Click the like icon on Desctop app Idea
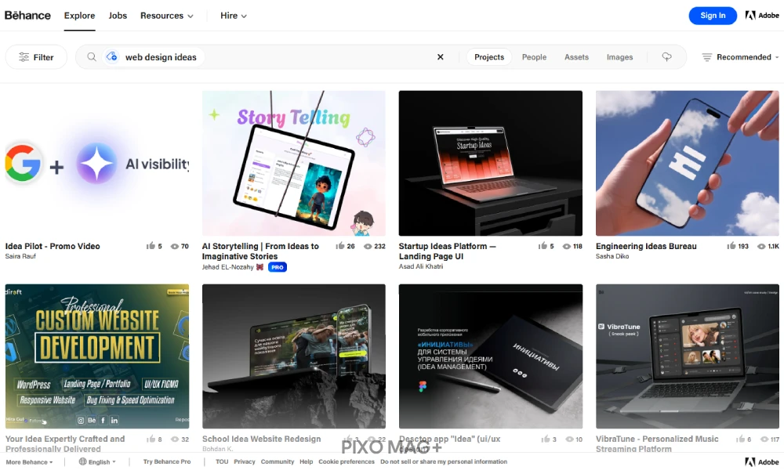The width and height of the screenshot is (784, 470). pyautogui.click(x=546, y=439)
